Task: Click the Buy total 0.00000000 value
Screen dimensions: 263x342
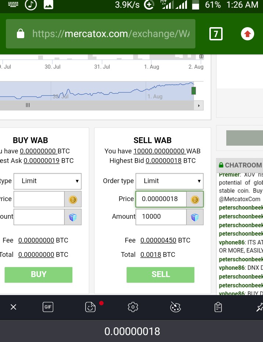Action: (36, 255)
